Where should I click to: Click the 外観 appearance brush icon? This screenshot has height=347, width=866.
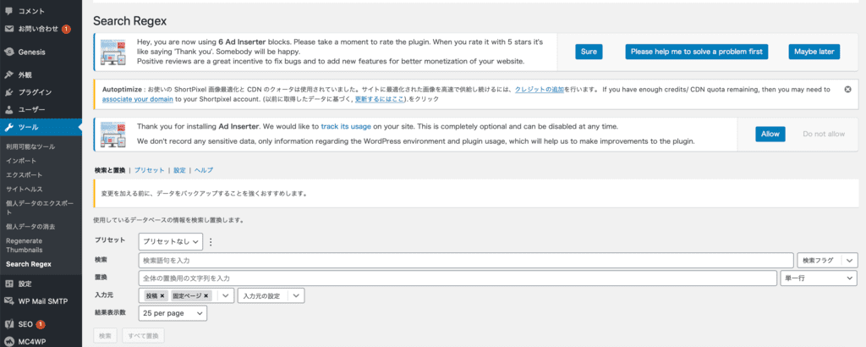[8, 74]
